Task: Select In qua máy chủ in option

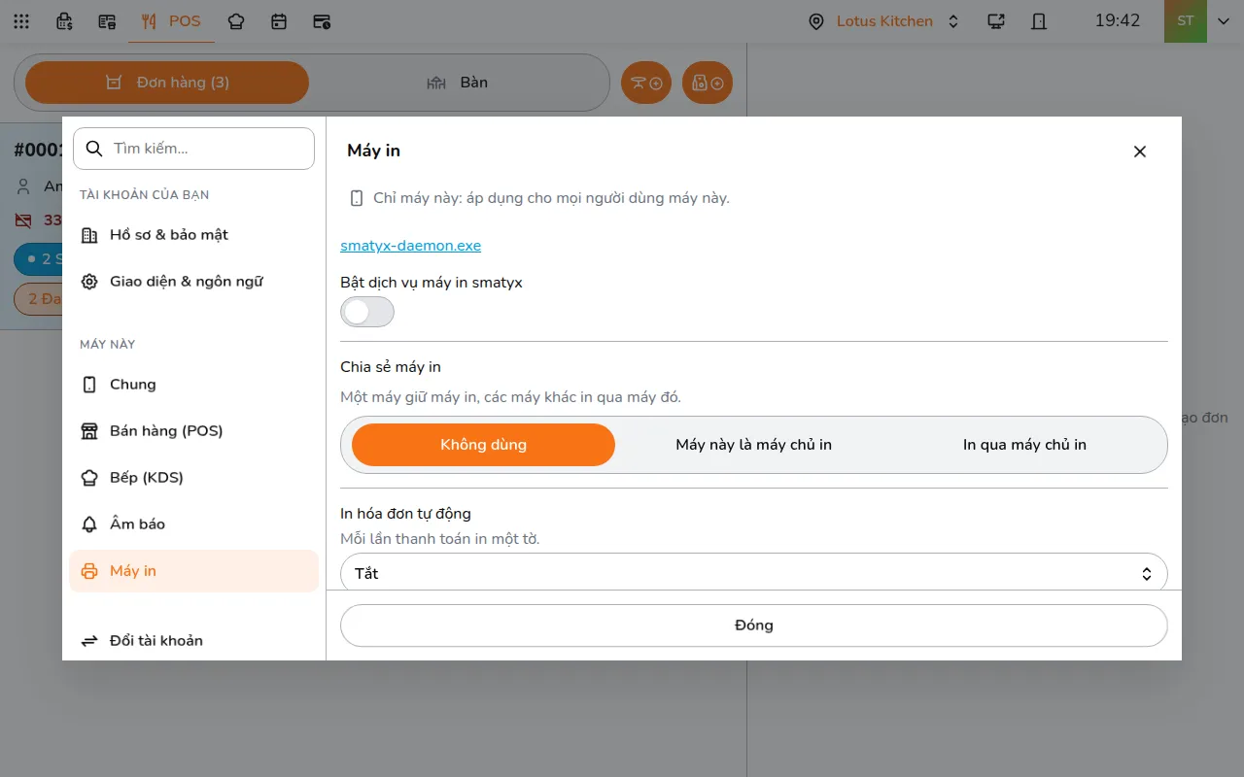Action: tap(1024, 445)
